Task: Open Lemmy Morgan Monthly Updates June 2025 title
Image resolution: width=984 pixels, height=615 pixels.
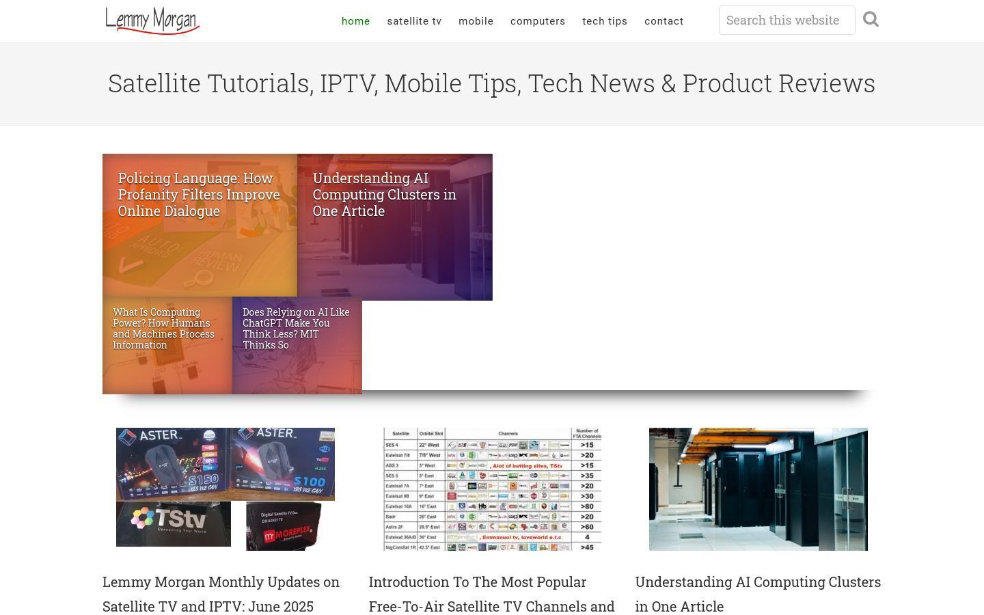Action: pos(221,594)
